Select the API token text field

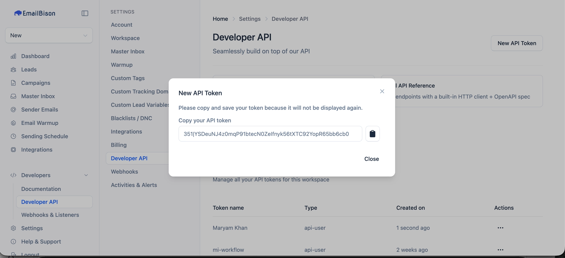270,134
